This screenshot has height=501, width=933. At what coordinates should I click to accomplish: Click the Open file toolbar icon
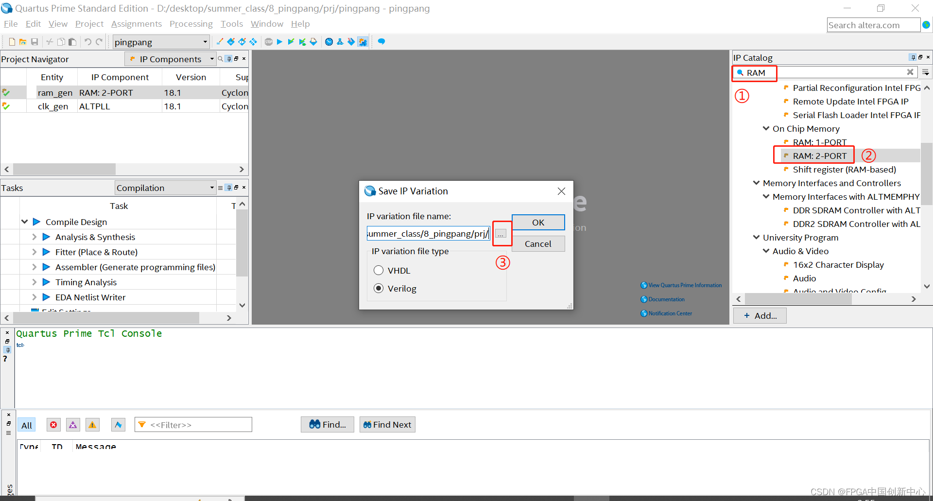click(x=23, y=42)
